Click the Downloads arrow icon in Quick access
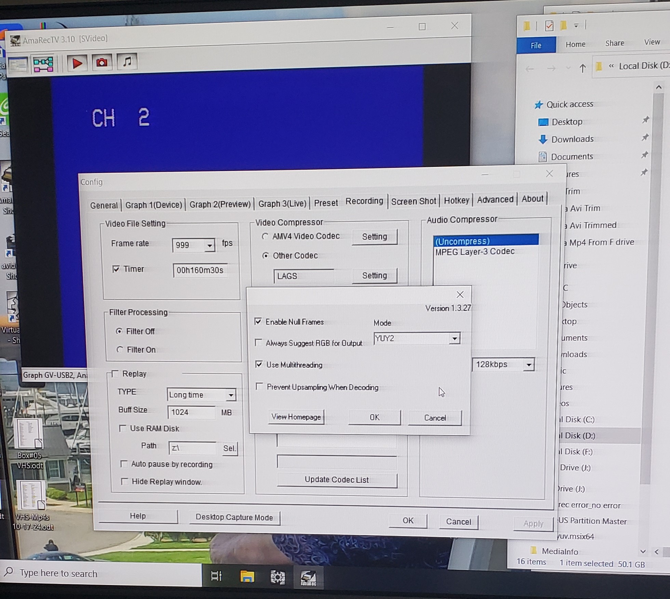The image size is (670, 599). pos(542,140)
